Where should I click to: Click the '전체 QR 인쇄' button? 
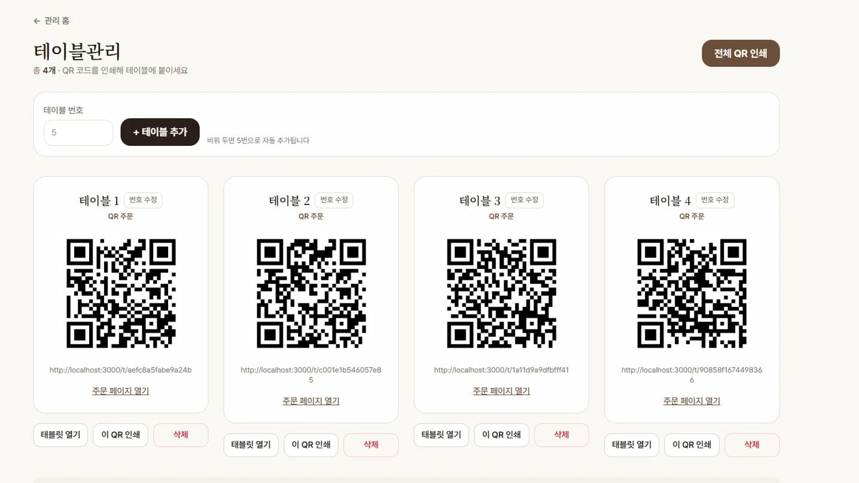pos(741,53)
